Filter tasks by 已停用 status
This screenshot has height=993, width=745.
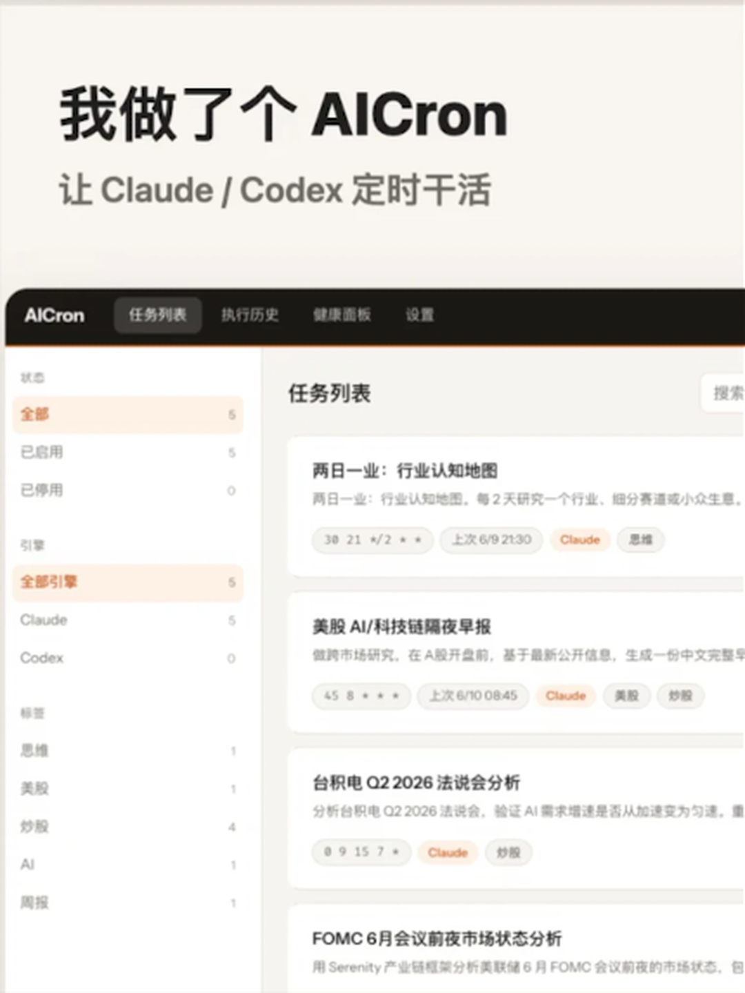[x=128, y=491]
